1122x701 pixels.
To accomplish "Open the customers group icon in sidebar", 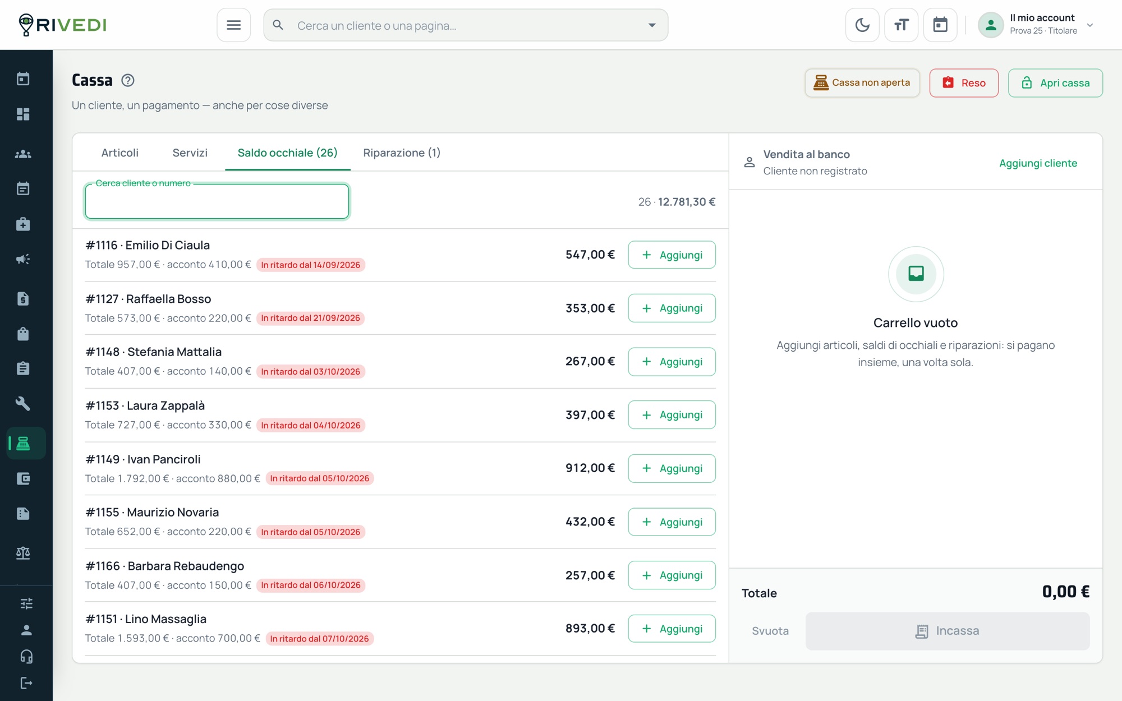I will pyautogui.click(x=23, y=154).
